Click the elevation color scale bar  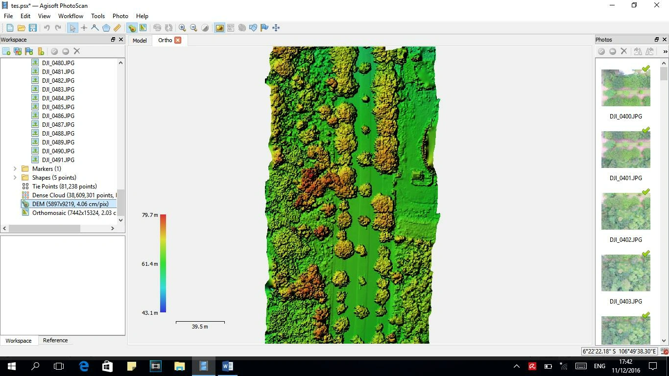coord(163,263)
